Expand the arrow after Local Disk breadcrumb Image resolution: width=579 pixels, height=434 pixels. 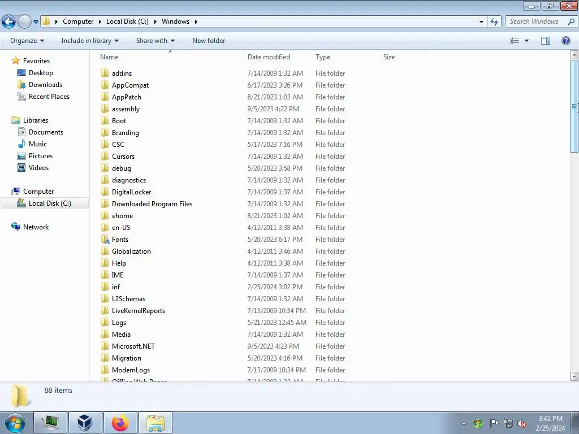pos(155,22)
